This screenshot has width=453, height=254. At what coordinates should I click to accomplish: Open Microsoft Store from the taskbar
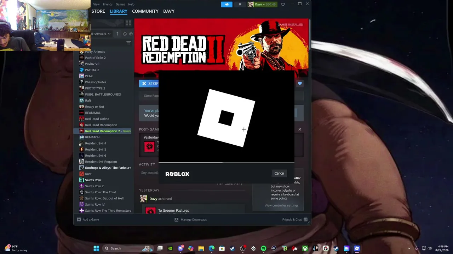(222, 248)
